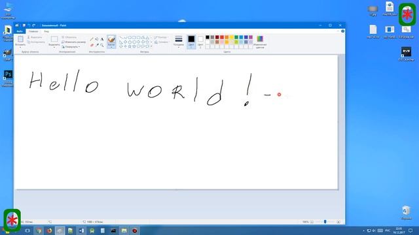
Task: Open the Edit colors (Изменение цветов) dialog
Action: [x=260, y=42]
